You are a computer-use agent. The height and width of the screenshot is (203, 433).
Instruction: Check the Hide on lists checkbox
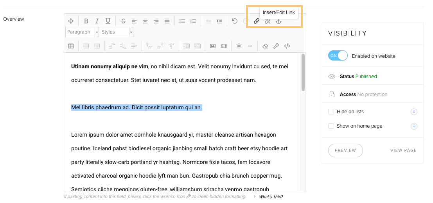pos(331,112)
